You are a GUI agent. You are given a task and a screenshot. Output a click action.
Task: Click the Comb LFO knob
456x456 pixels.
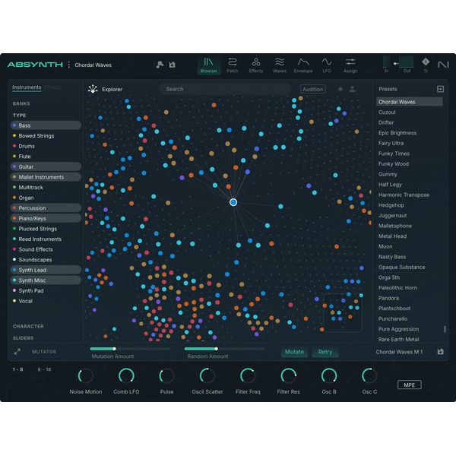(x=126, y=375)
